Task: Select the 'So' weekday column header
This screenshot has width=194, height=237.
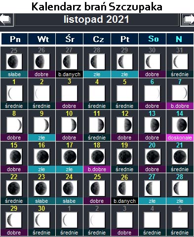Action: [153, 39]
